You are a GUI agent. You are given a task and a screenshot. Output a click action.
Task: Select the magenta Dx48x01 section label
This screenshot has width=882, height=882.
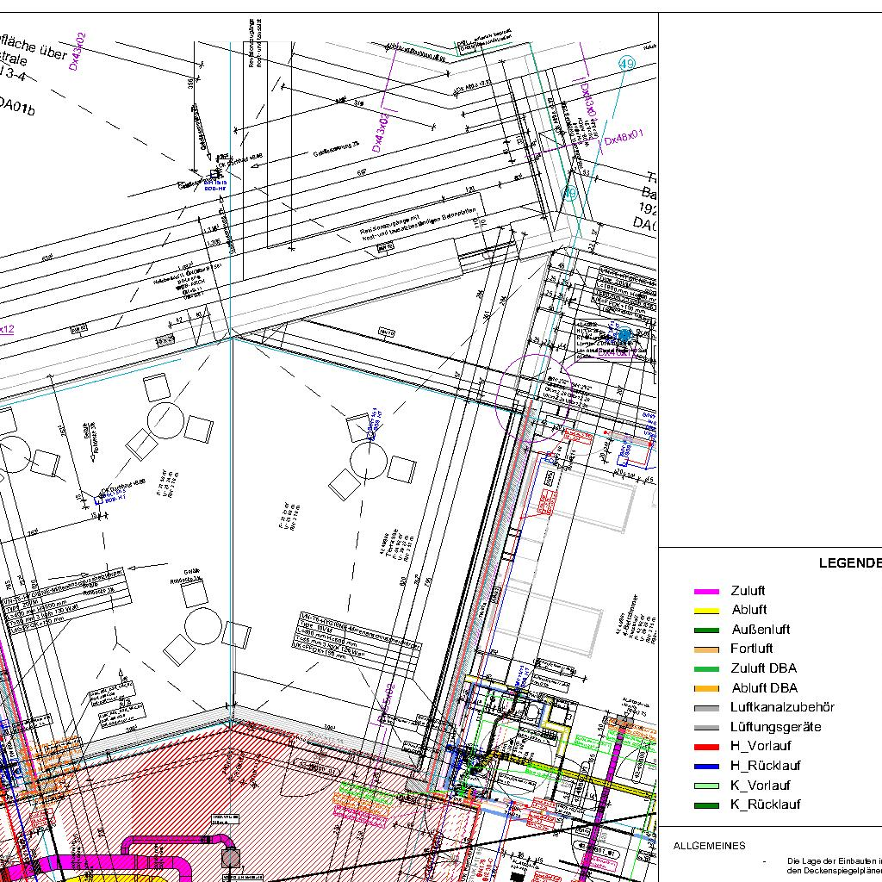(x=624, y=137)
